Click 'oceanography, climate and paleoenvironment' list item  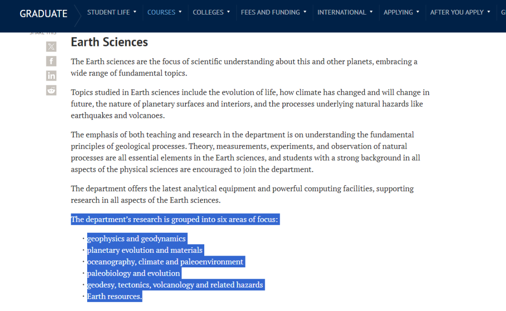(x=165, y=262)
